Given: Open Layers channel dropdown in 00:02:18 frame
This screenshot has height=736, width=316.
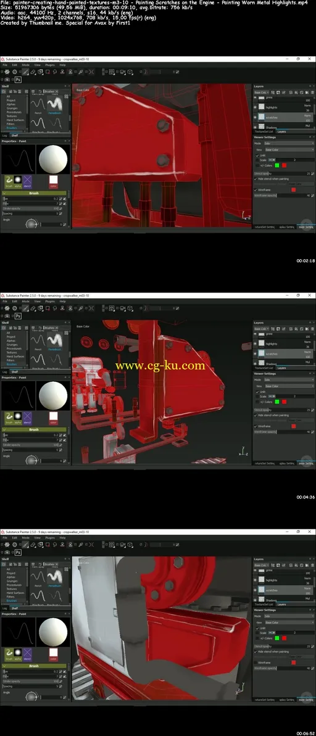Looking at the screenshot, I should (262, 93).
